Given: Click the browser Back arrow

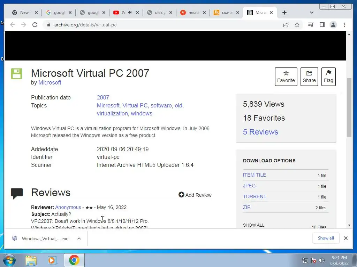Looking at the screenshot, I should [x=13, y=25].
